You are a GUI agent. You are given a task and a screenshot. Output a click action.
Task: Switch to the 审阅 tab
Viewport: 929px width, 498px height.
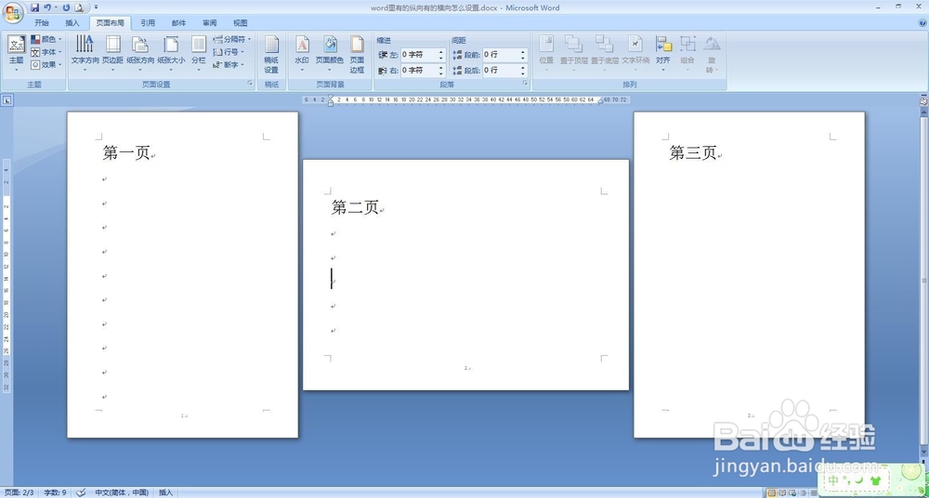209,23
